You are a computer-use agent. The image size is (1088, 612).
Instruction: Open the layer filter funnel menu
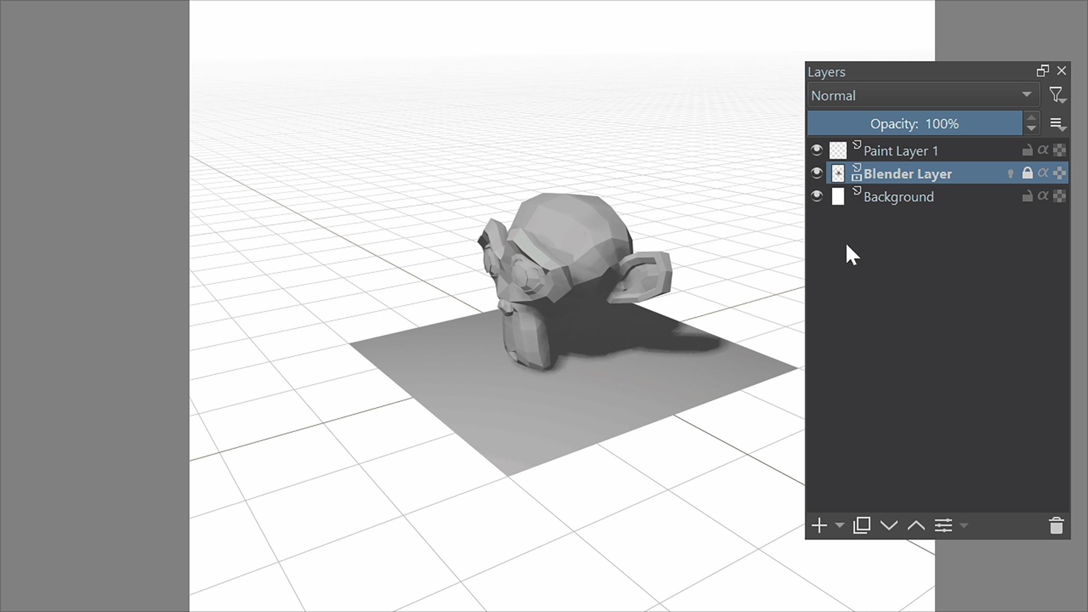pos(1056,95)
